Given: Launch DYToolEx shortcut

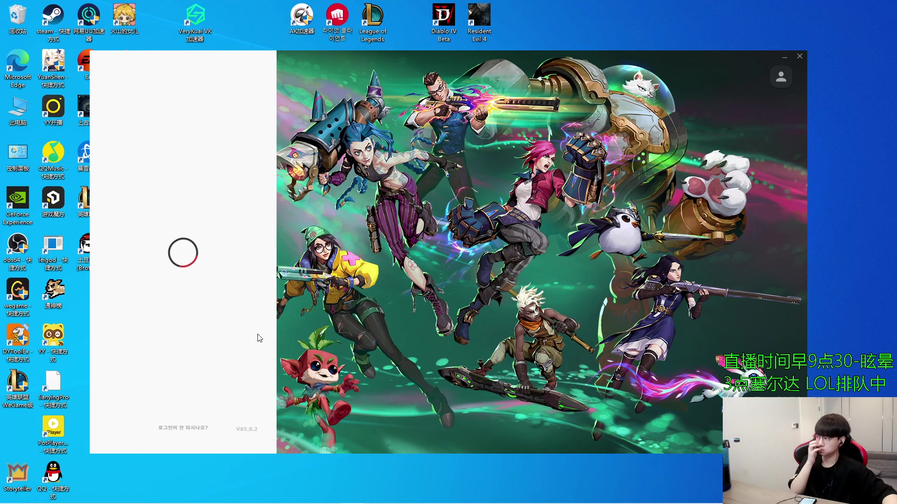Looking at the screenshot, I should coord(18,343).
